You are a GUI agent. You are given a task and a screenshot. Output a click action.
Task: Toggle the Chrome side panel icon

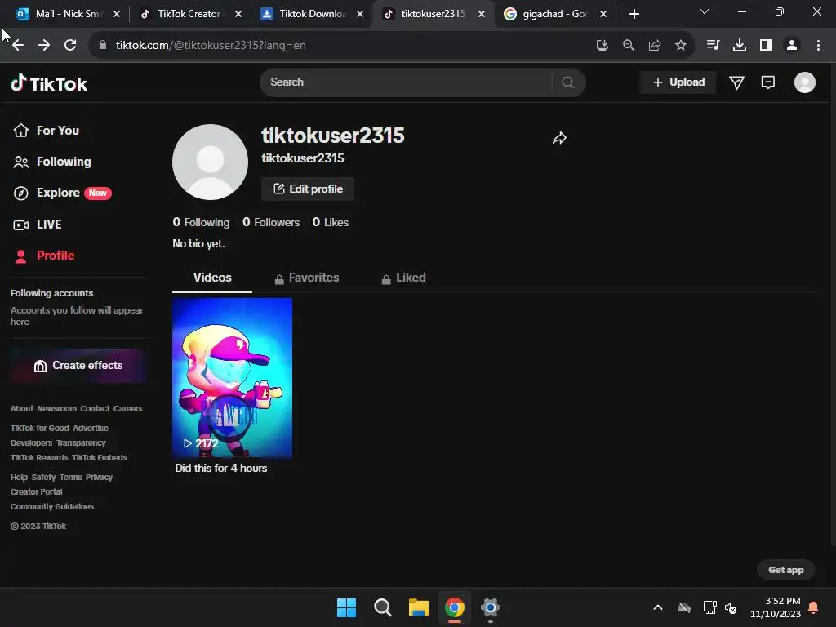click(766, 46)
